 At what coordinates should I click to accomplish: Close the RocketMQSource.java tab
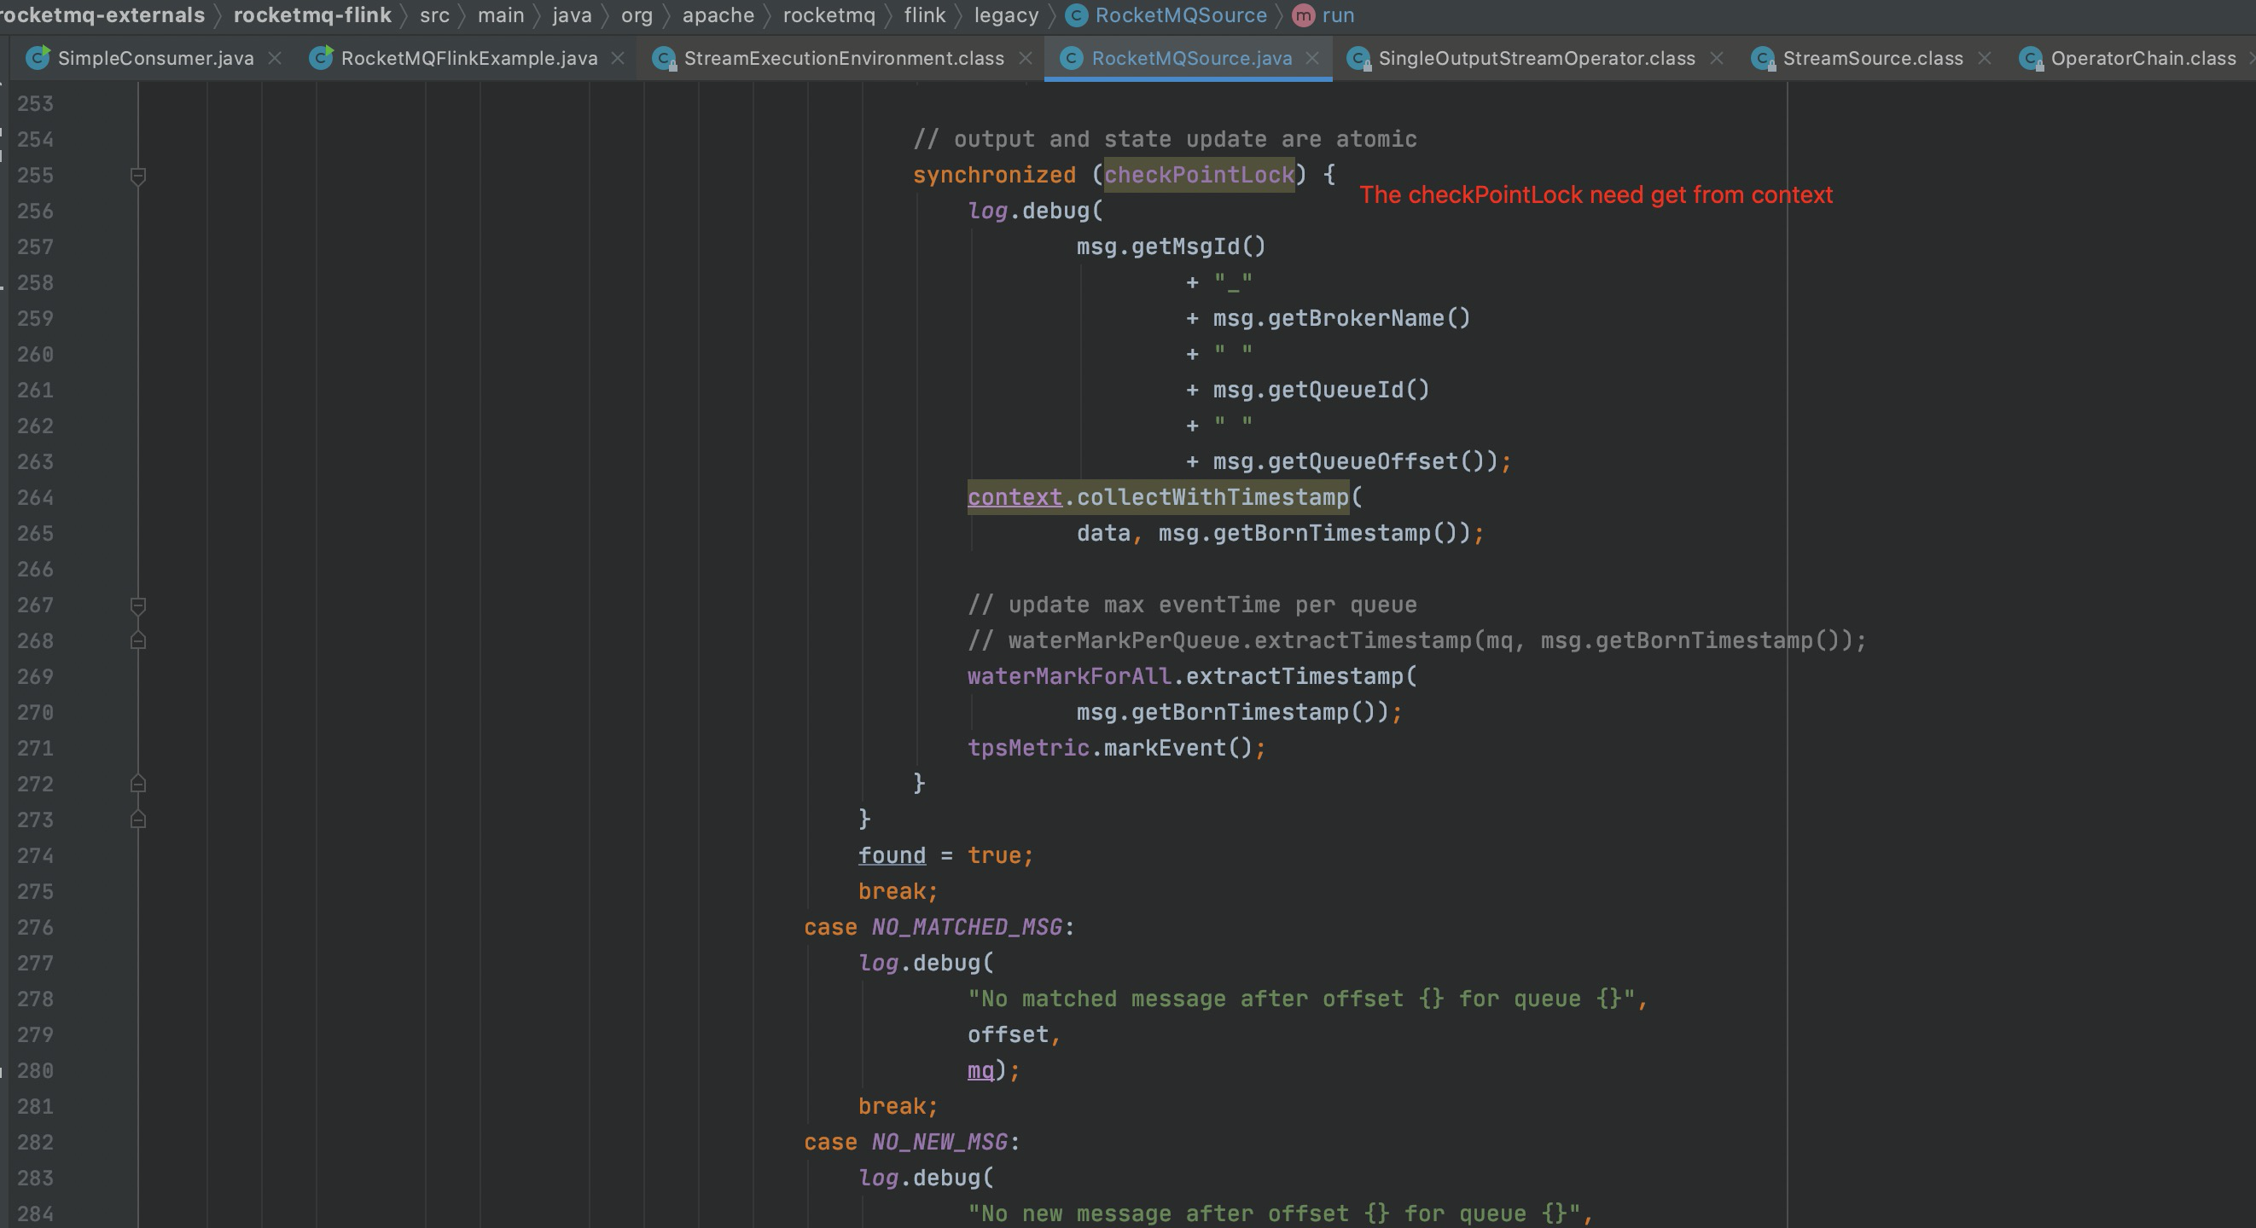[1312, 59]
